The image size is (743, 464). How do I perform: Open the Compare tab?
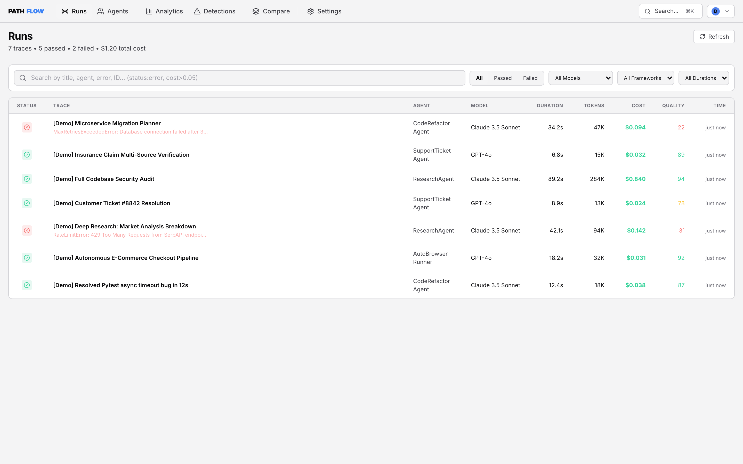tap(271, 11)
